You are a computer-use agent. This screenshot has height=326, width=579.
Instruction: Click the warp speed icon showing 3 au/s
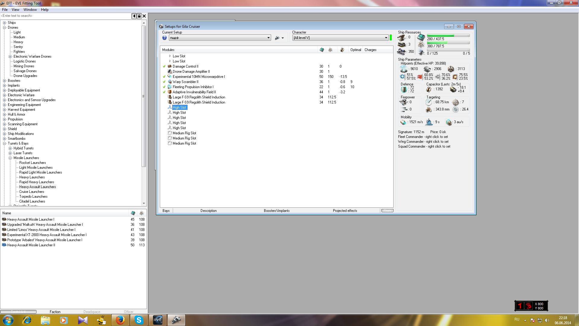(449, 122)
